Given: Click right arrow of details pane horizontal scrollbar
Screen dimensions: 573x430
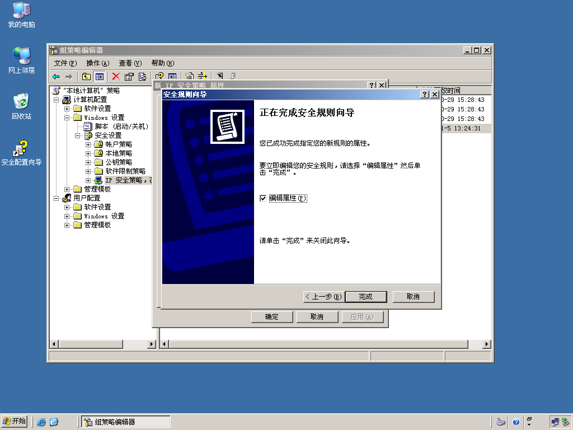Looking at the screenshot, I should click(486, 344).
